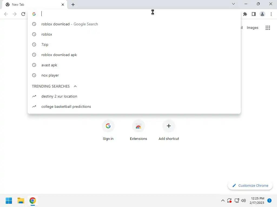277x207 pixels.
Task: Toggle the side panel icon
Action: [x=254, y=14]
